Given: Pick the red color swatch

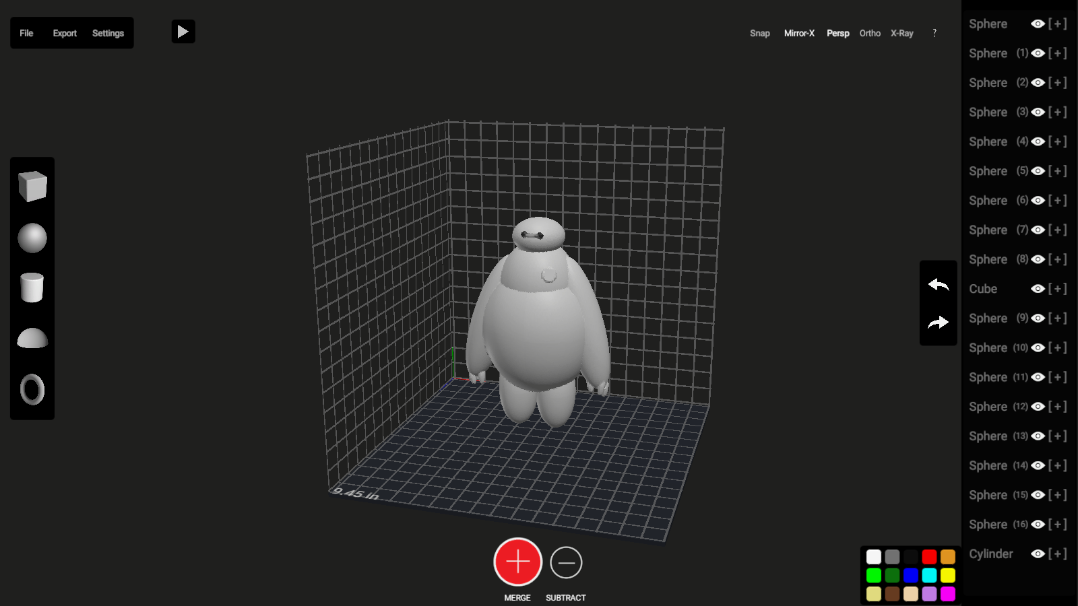Looking at the screenshot, I should tap(929, 557).
